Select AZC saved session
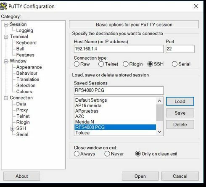Screen dimensions: 206x187 coord(115,116)
